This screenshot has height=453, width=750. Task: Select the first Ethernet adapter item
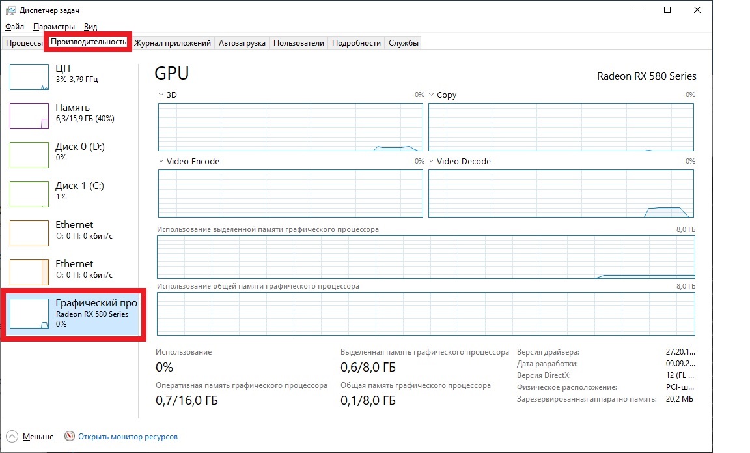point(72,230)
